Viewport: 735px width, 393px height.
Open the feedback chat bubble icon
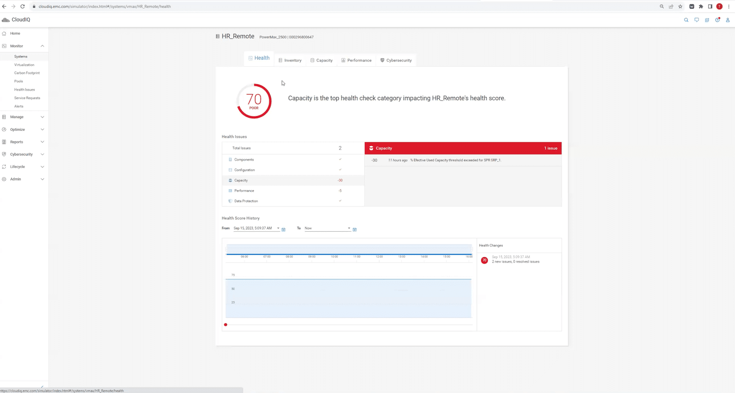tap(696, 20)
